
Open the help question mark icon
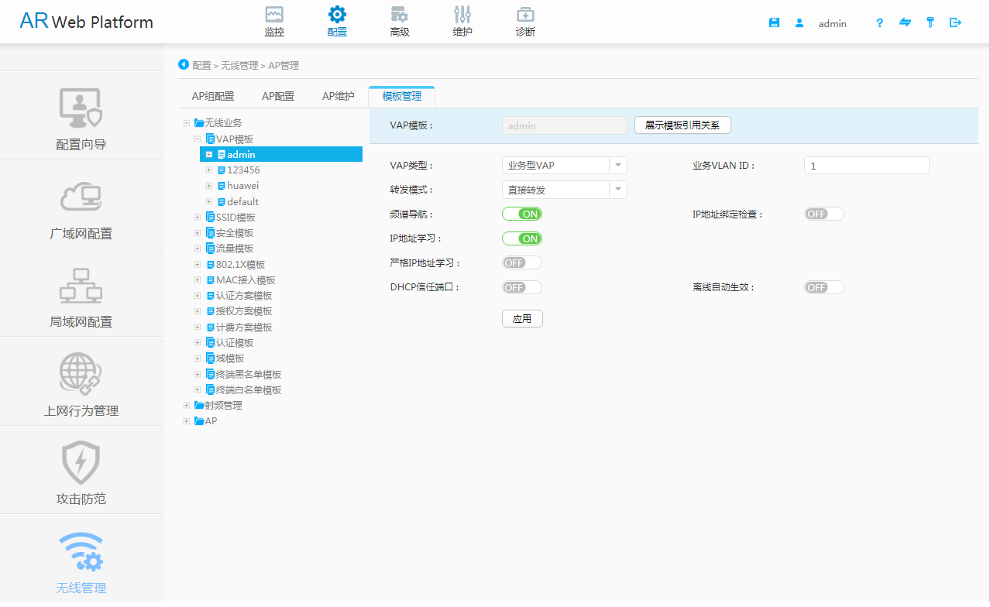[x=879, y=23]
